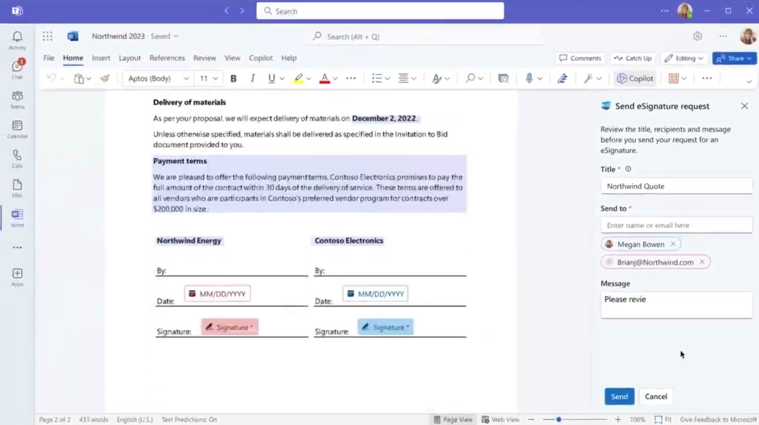Go back with the Teams back arrow

pos(226,11)
